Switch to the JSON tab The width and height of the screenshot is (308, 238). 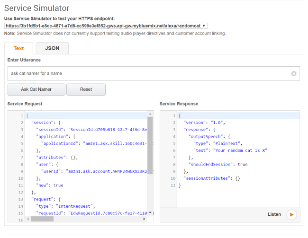click(52, 48)
